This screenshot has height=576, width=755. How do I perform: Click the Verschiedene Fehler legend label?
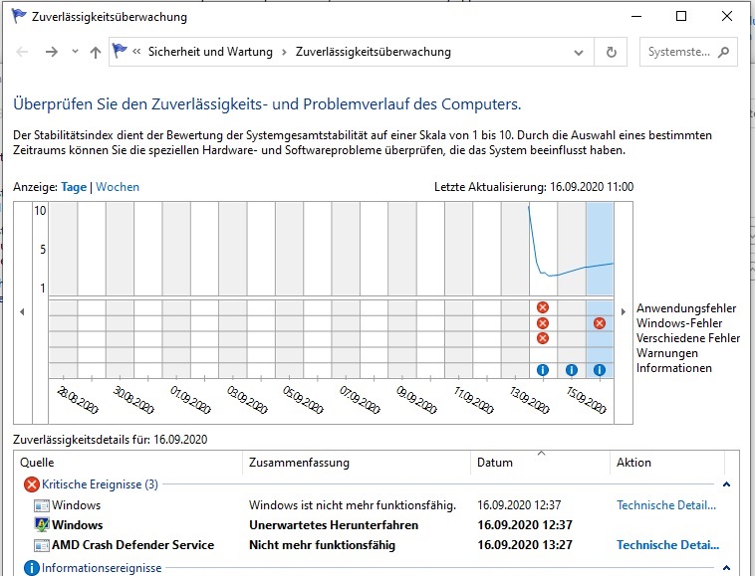[688, 338]
